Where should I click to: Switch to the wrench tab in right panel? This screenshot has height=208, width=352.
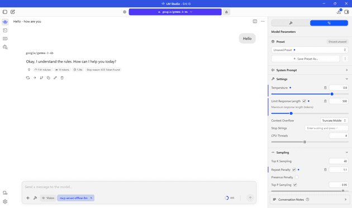click(x=291, y=23)
